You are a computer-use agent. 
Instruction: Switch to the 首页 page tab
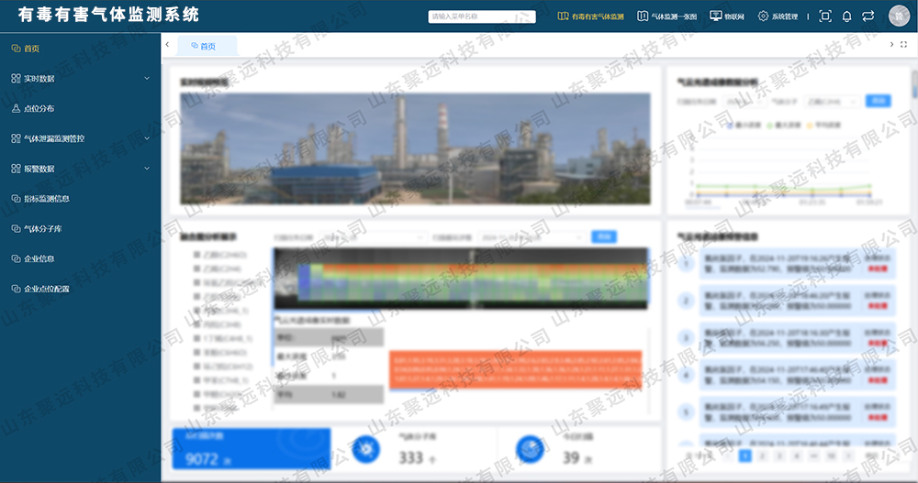point(207,46)
